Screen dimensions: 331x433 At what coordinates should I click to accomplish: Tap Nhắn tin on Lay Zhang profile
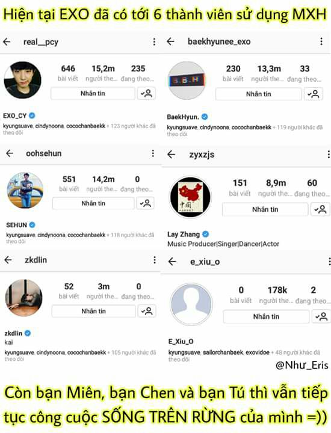tap(265, 209)
